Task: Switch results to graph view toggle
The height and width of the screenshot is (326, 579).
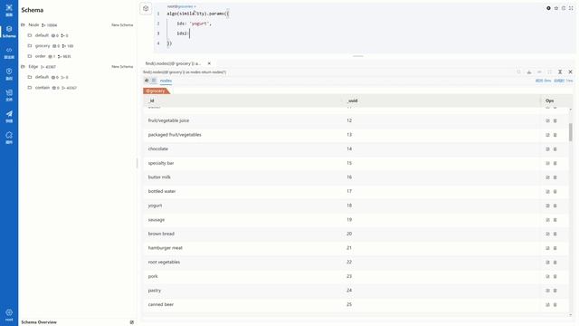Action: 147,81
